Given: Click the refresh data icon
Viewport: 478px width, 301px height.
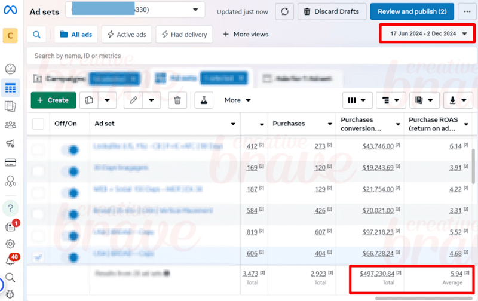Looking at the screenshot, I should click(x=284, y=11).
